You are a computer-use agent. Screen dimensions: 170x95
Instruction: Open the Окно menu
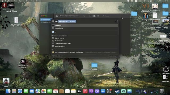pyautogui.click(x=32, y=1)
